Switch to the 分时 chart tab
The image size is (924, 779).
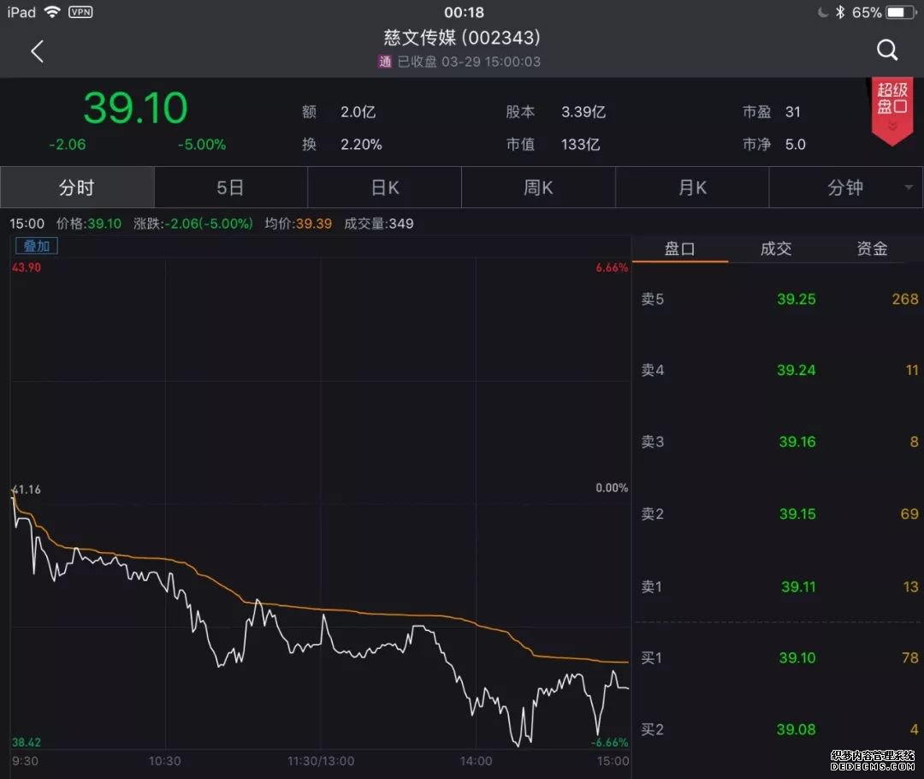[77, 187]
